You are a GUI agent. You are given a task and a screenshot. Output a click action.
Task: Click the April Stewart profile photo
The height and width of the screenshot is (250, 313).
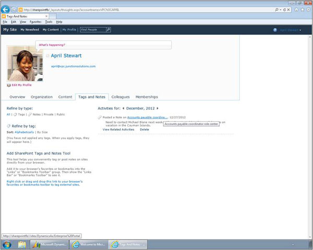(25, 64)
